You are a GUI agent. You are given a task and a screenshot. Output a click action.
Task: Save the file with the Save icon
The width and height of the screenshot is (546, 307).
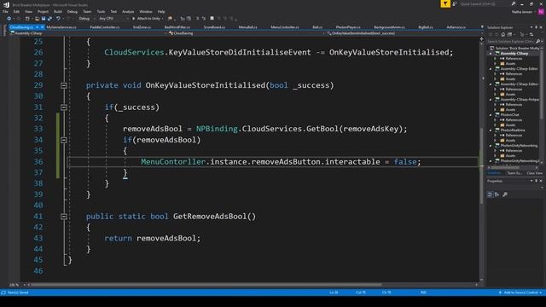44,19
